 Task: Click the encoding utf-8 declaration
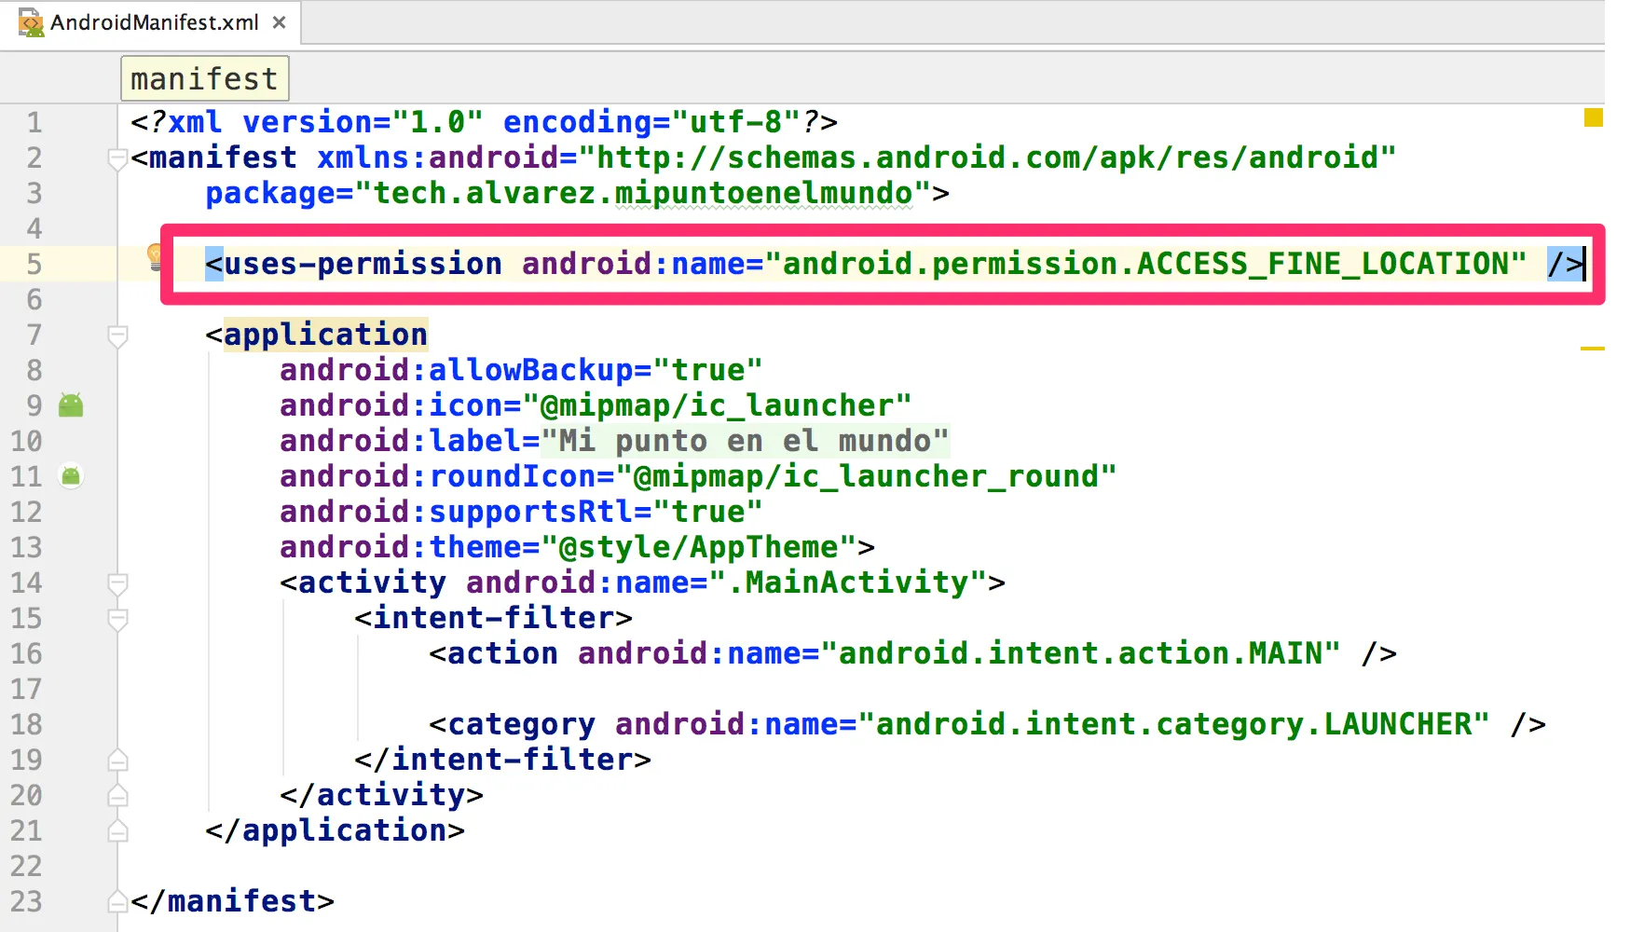[651, 122]
